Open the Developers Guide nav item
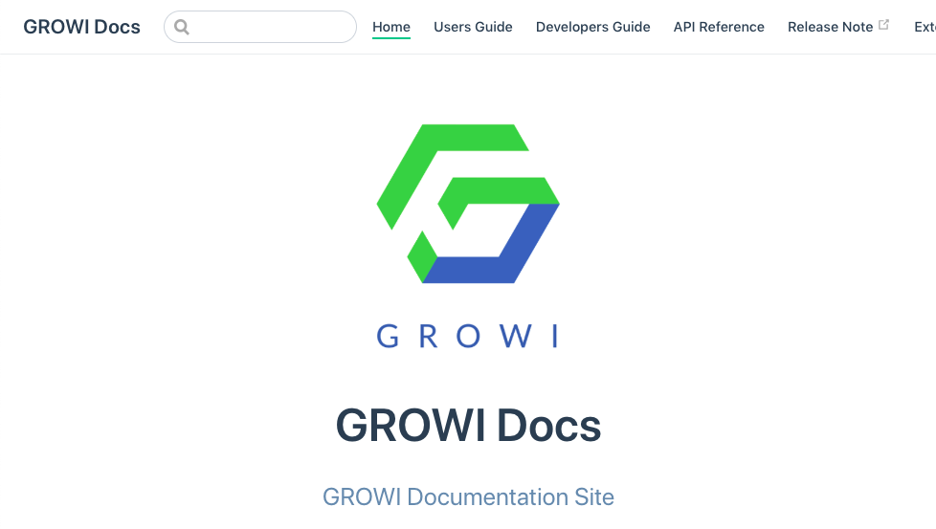 (x=592, y=27)
